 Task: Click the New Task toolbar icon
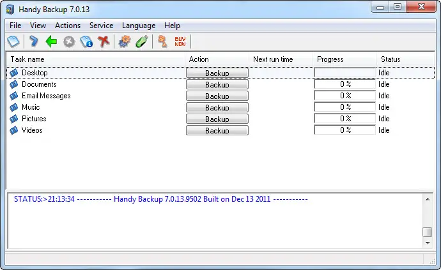pyautogui.click(x=13, y=41)
